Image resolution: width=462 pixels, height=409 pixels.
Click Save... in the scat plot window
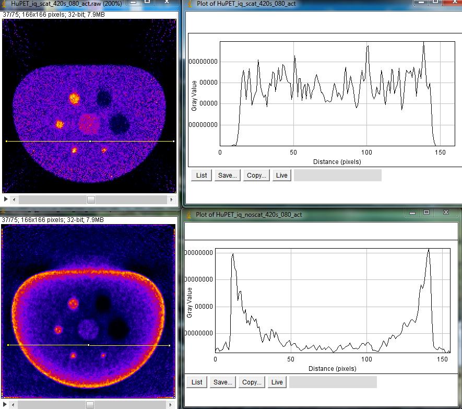228,175
